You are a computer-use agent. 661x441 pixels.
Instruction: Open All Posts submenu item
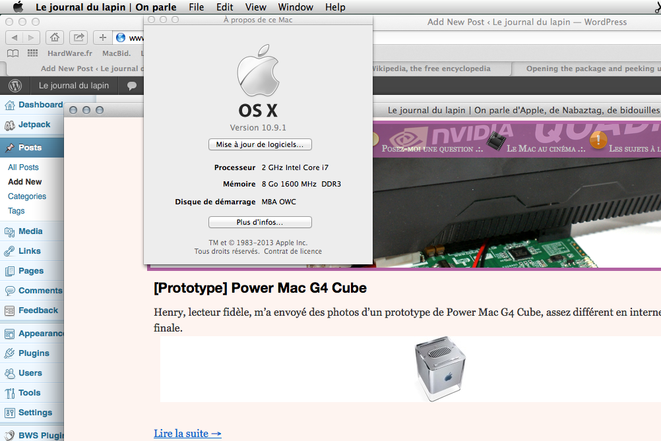point(23,167)
